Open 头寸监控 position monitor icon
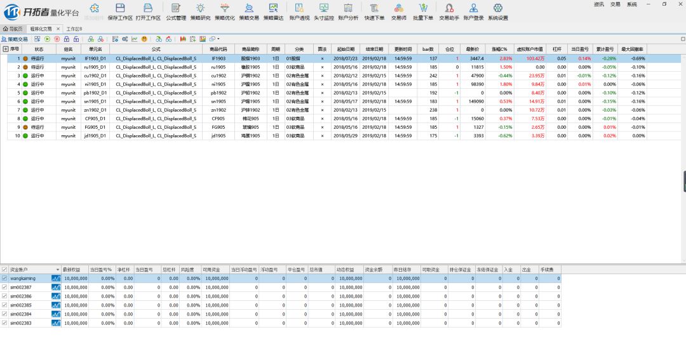The width and height of the screenshot is (686, 344). click(x=324, y=8)
